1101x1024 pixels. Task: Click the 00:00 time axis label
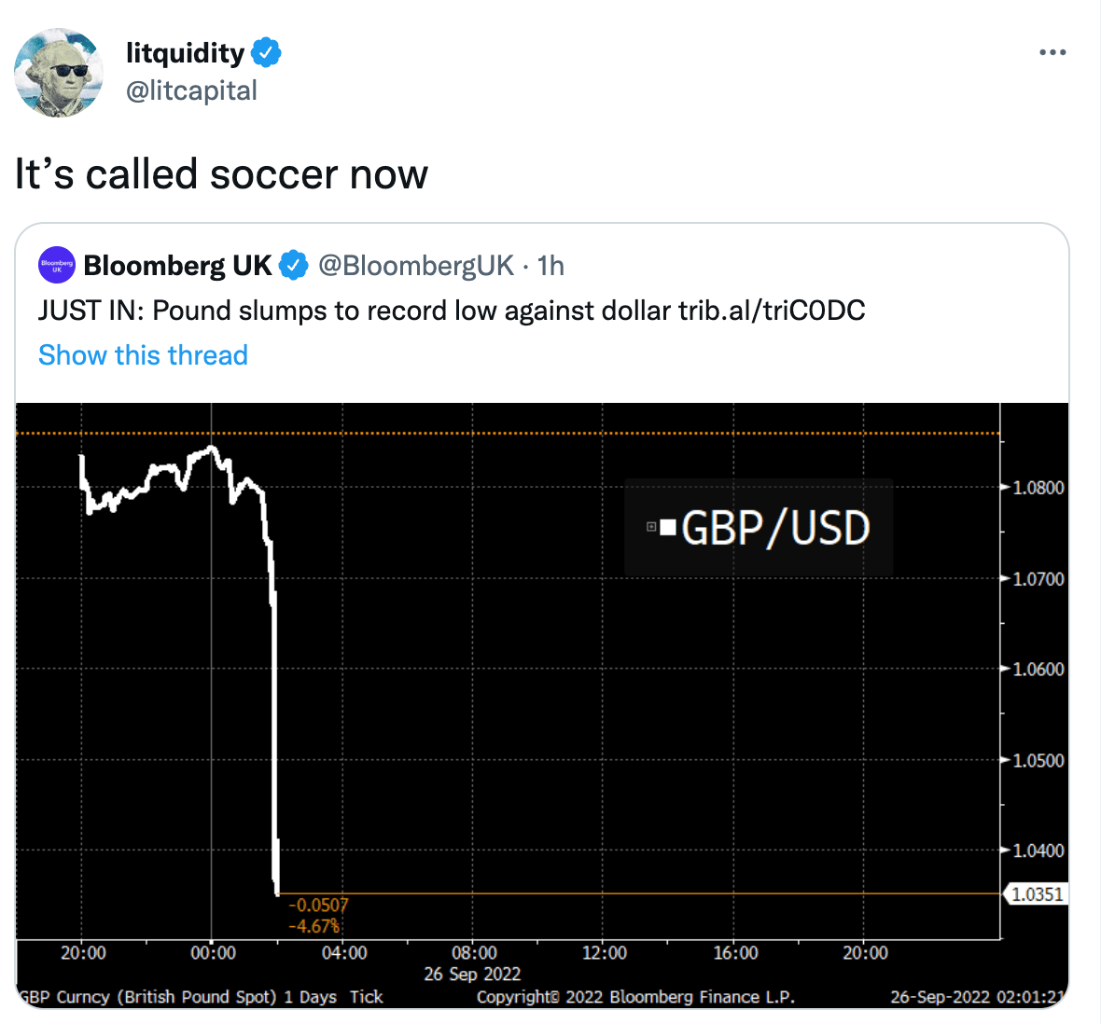tap(213, 952)
